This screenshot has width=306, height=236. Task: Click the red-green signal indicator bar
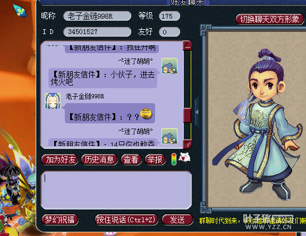pos(174,159)
